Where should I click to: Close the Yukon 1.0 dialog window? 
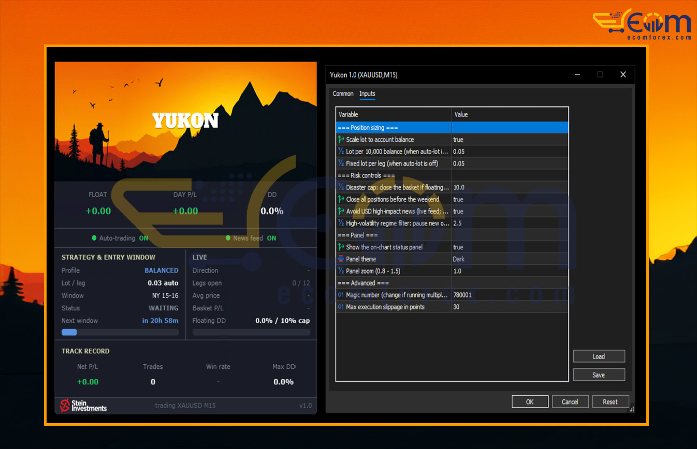(623, 74)
